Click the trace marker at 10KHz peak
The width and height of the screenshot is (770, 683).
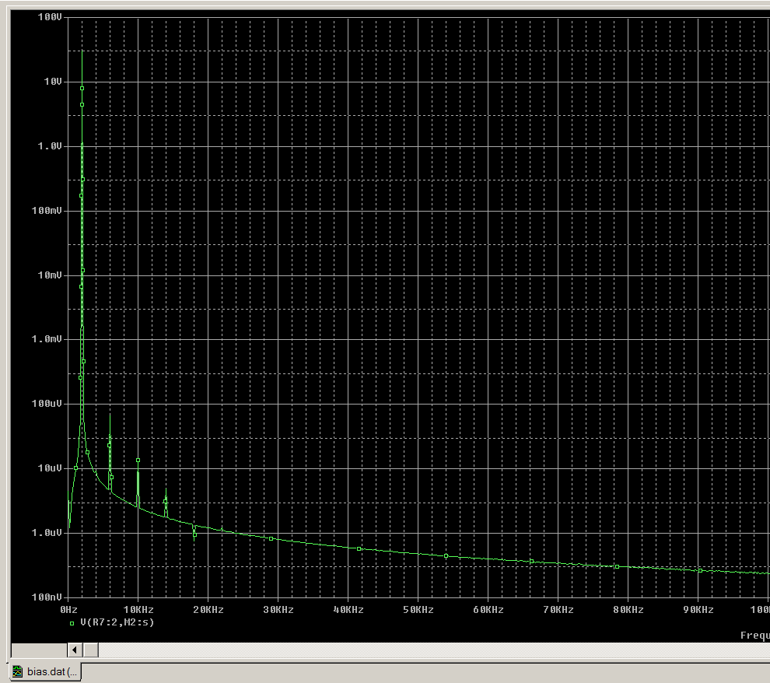138,461
